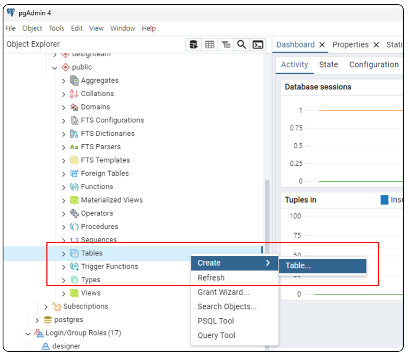The image size is (408, 356).
Task: Expand the Functions node
Action: 63,188
